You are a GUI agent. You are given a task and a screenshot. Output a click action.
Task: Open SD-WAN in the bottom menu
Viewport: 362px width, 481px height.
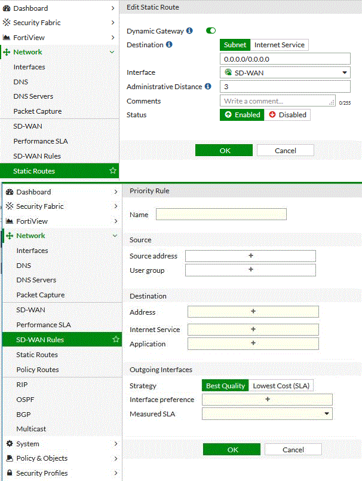pyautogui.click(x=30, y=310)
